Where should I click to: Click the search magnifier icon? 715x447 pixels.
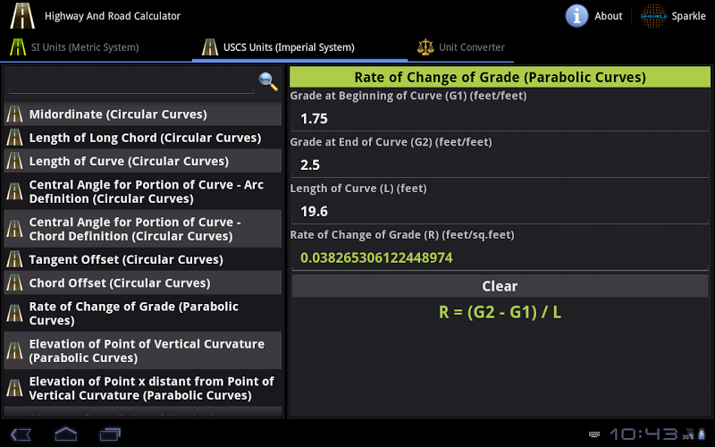tap(268, 81)
